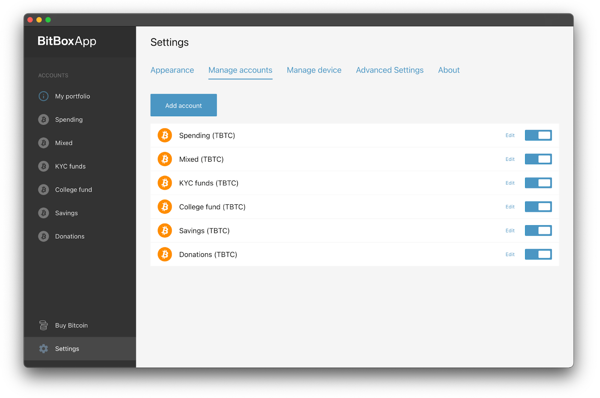
Task: Edit the Spending (TBTC) account
Action: pyautogui.click(x=510, y=135)
